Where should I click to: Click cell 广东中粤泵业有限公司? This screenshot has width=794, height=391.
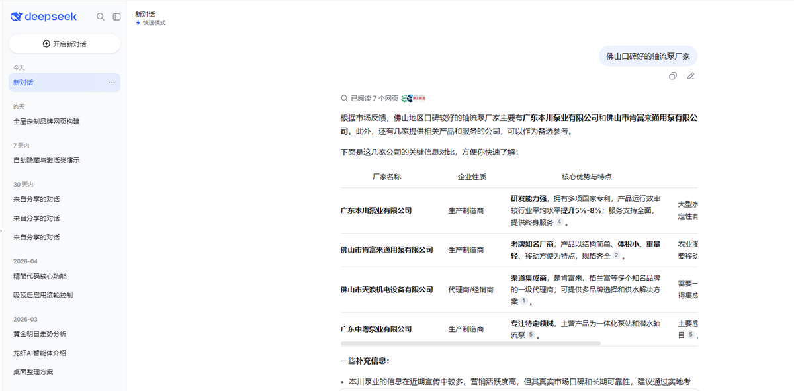pyautogui.click(x=376, y=329)
